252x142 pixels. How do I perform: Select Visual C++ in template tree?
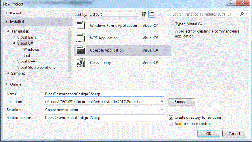click(x=26, y=61)
